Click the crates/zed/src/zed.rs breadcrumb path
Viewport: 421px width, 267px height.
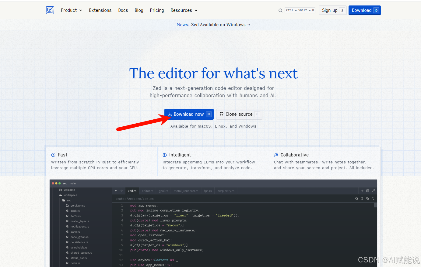pos(135,199)
